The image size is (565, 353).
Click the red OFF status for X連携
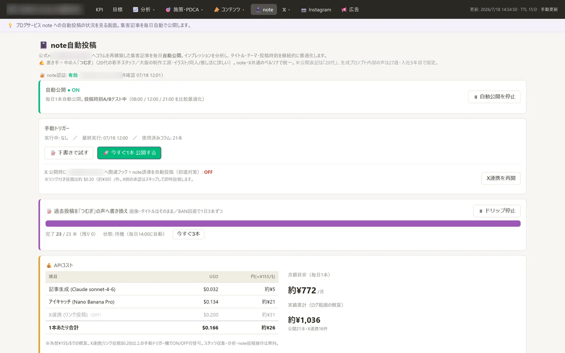pos(208,172)
